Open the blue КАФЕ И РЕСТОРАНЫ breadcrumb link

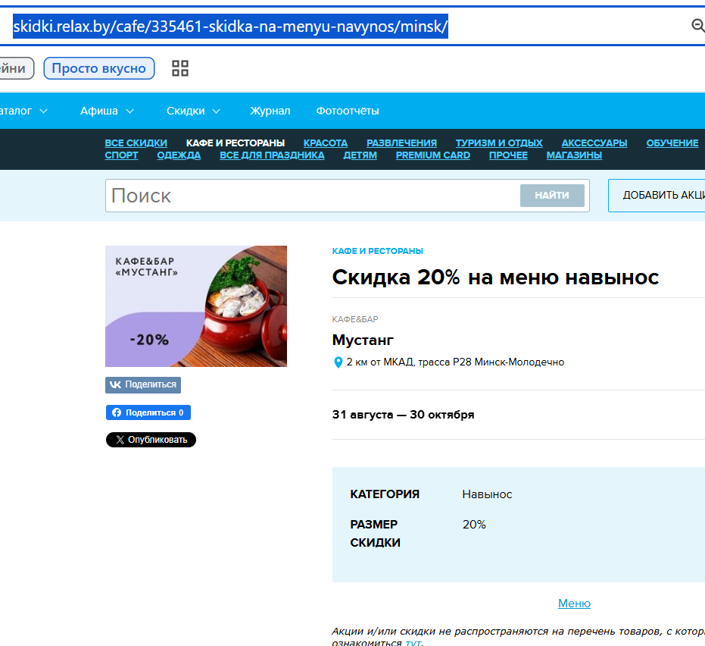click(378, 251)
